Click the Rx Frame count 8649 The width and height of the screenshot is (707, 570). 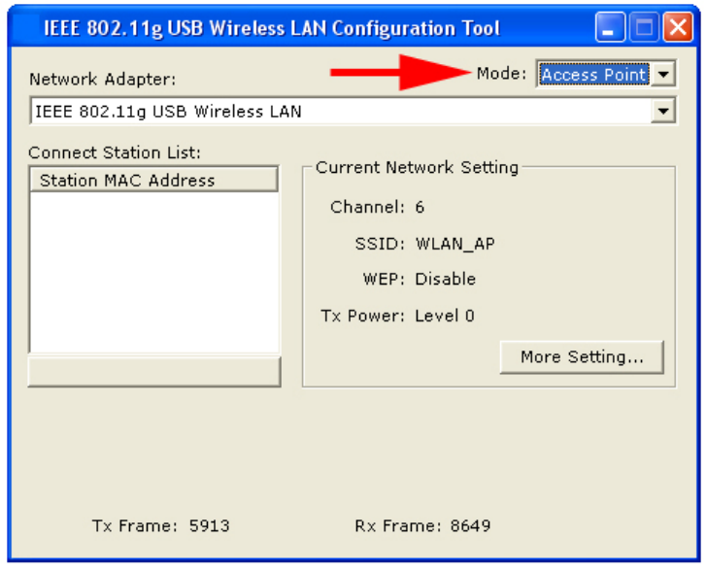470,525
